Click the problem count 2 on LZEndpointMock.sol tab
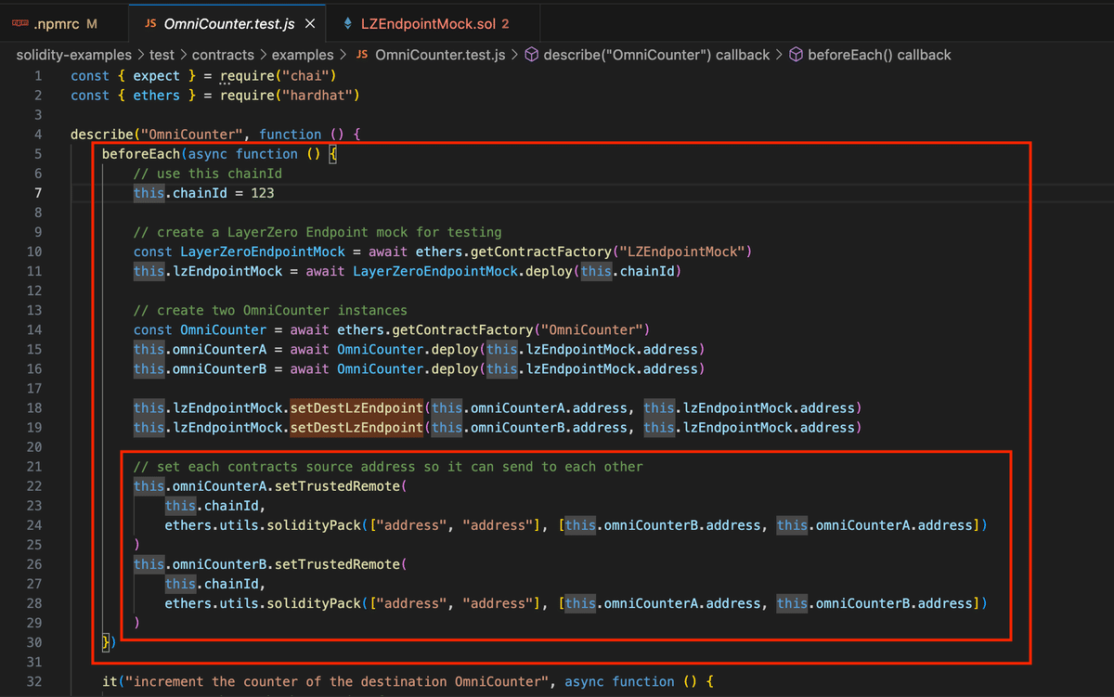 (x=505, y=24)
